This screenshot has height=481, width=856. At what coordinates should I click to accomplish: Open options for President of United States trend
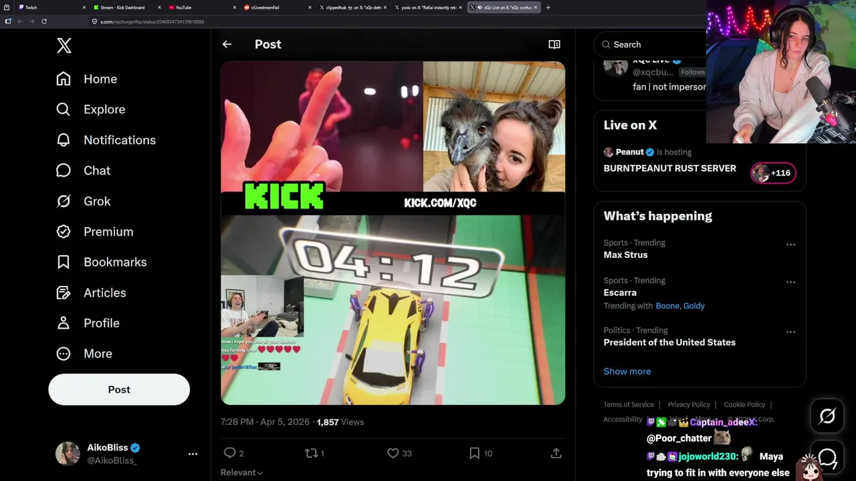coord(790,332)
